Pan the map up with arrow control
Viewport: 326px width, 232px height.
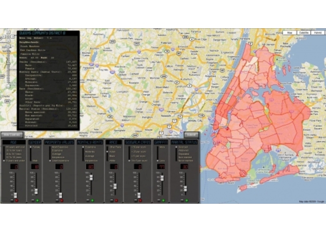[8, 32]
